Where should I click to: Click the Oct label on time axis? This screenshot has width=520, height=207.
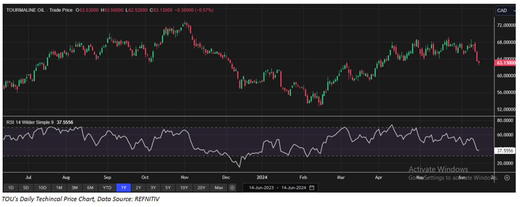point(145,177)
